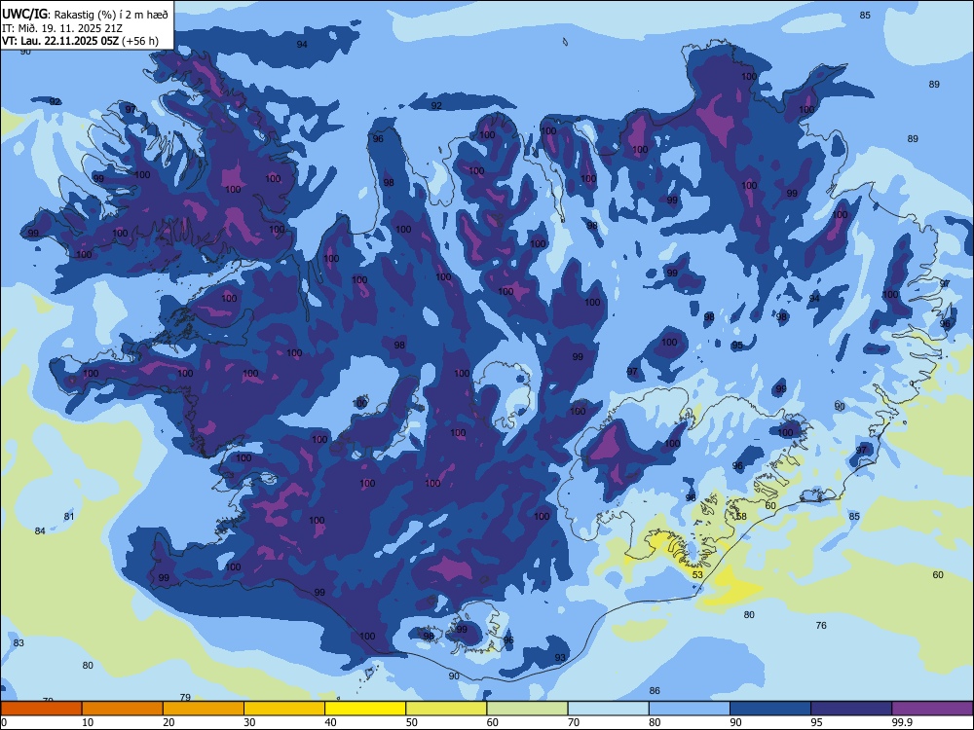
Task: Click the legend tick label '0'
Action: pos(4,722)
